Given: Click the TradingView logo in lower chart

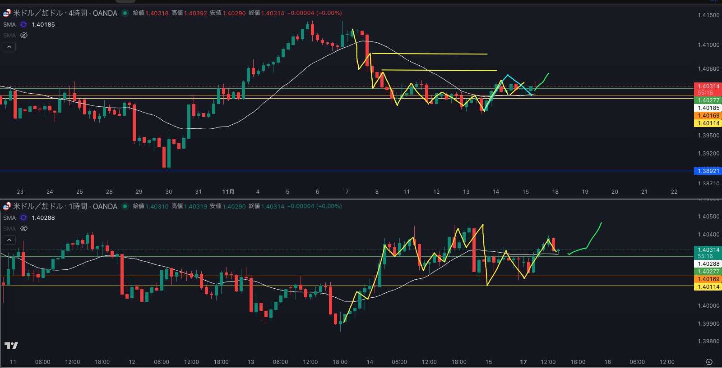Looking at the screenshot, I should [11, 345].
